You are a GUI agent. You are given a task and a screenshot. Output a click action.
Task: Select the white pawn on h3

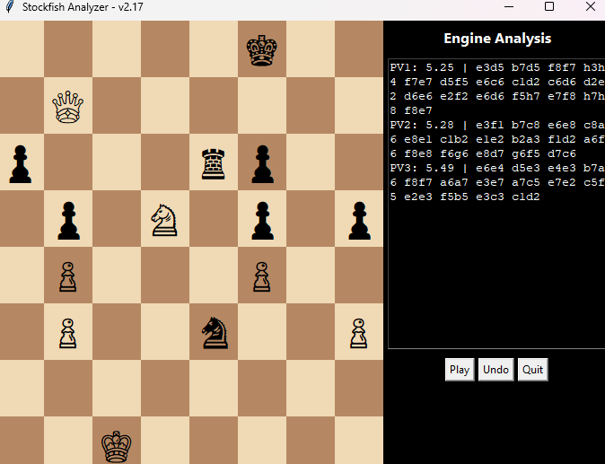tap(359, 333)
